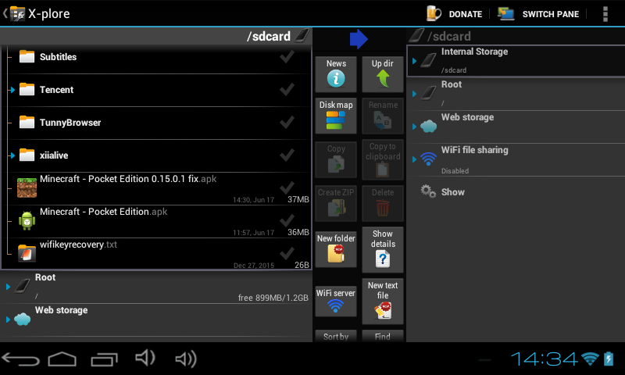625x375 pixels.
Task: Tap the Donate beer mug icon
Action: 434,13
